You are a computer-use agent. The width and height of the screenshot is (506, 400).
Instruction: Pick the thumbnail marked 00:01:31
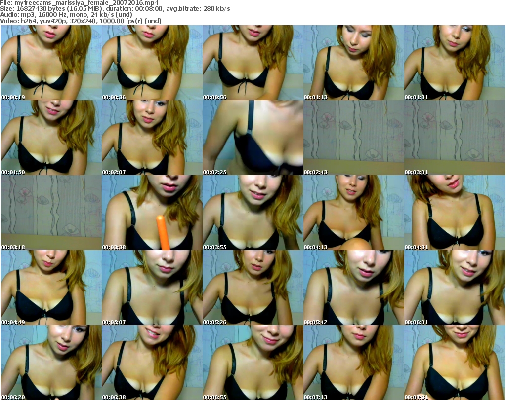tap(455, 63)
